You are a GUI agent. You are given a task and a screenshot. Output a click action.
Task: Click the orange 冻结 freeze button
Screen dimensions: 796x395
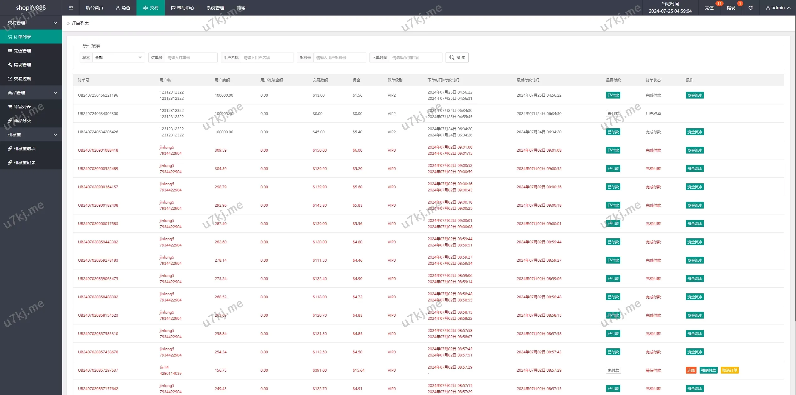tap(691, 370)
